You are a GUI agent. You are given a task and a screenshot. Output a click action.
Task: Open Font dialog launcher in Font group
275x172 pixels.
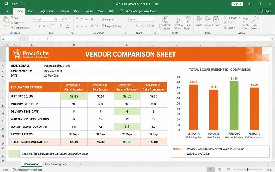[72, 33]
